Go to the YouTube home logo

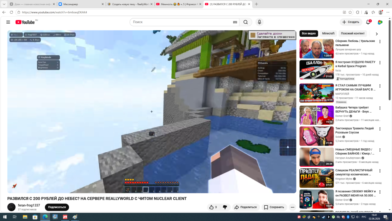tap(25, 22)
